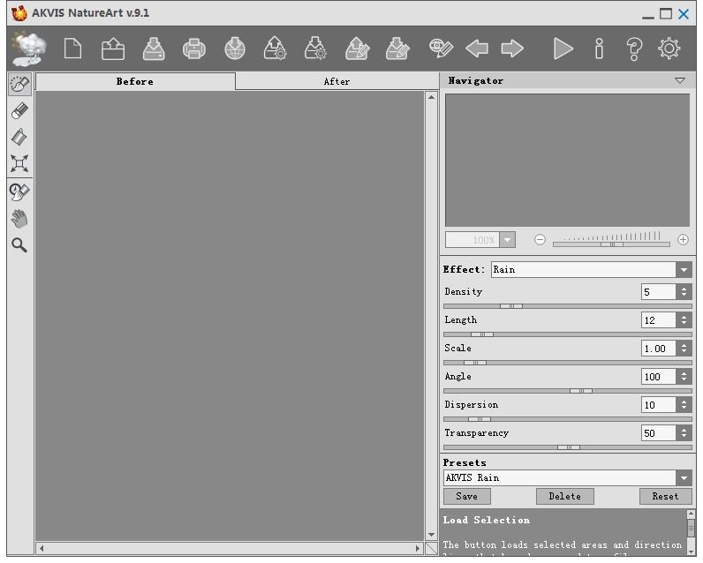Click the Angle value field
Viewport: 703px width, 563px height.
[658, 377]
